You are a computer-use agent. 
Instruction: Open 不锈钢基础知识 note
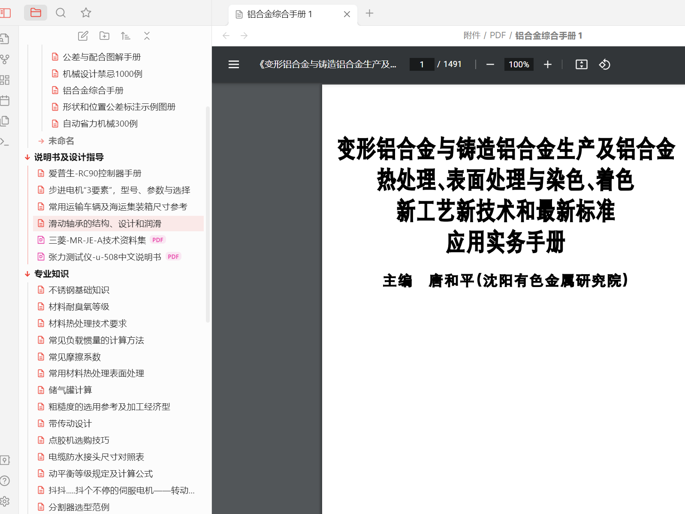[79, 290]
